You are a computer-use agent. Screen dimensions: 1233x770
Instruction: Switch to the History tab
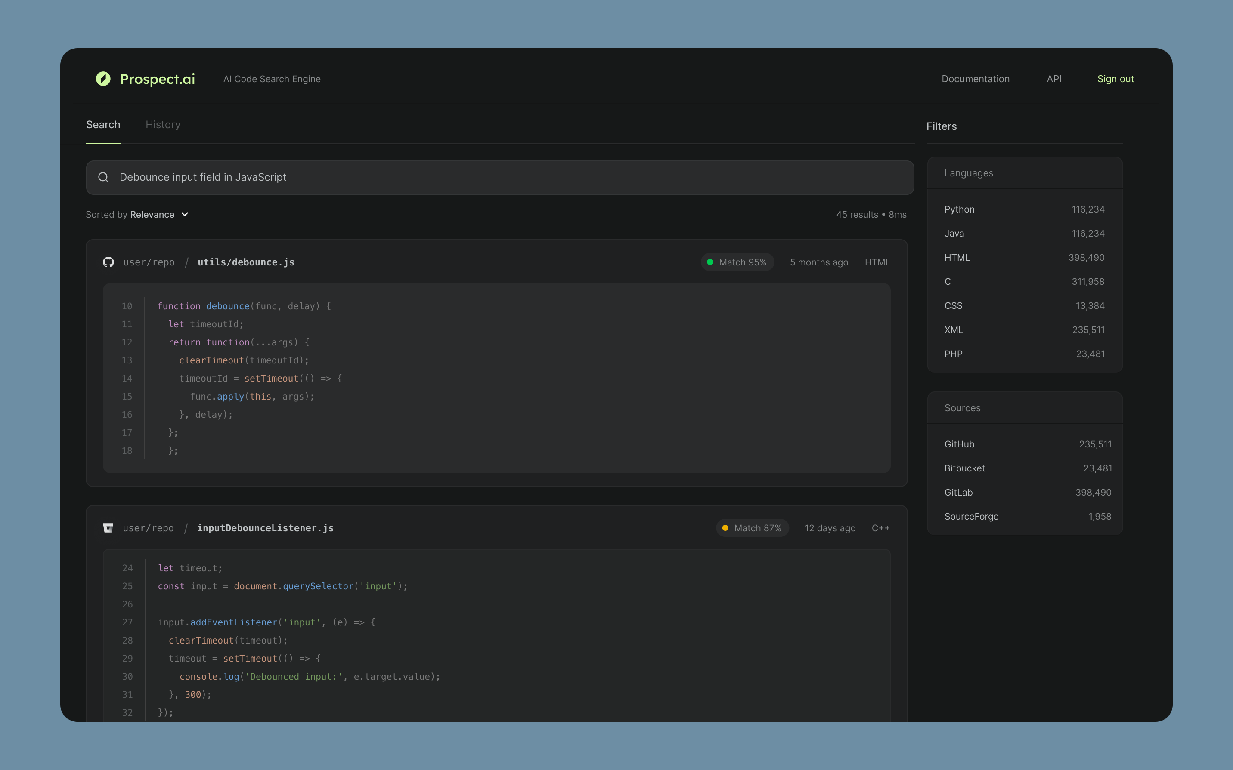(x=163, y=125)
